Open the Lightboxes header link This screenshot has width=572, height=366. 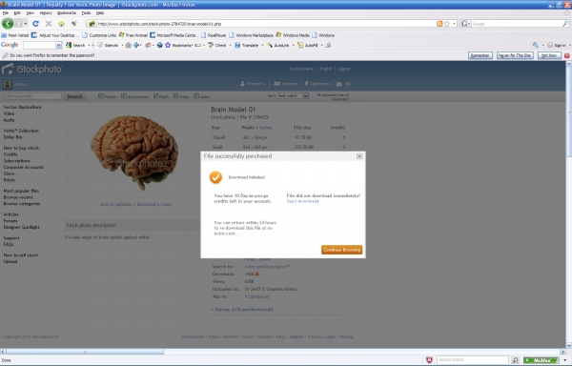317,84
